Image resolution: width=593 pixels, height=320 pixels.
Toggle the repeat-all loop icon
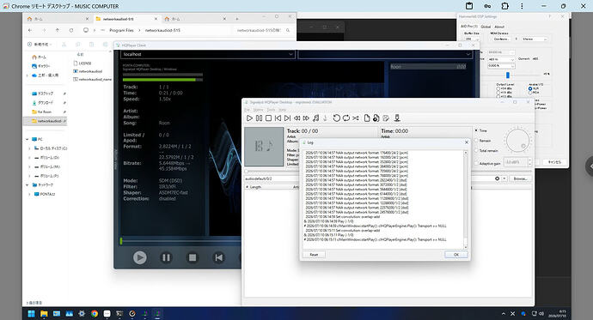click(x=346, y=118)
